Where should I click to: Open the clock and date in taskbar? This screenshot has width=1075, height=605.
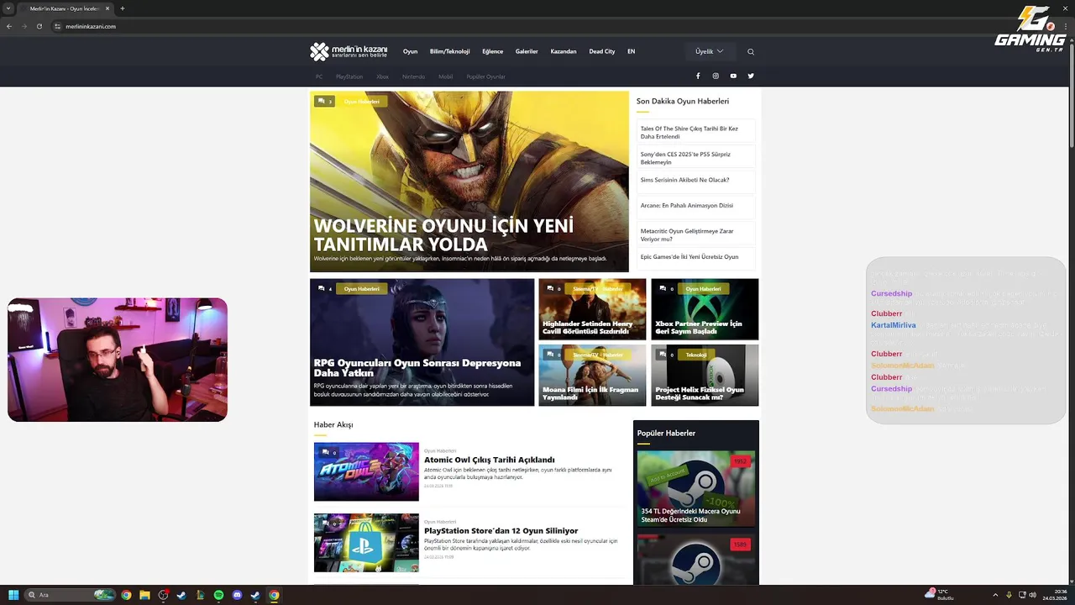1054,595
